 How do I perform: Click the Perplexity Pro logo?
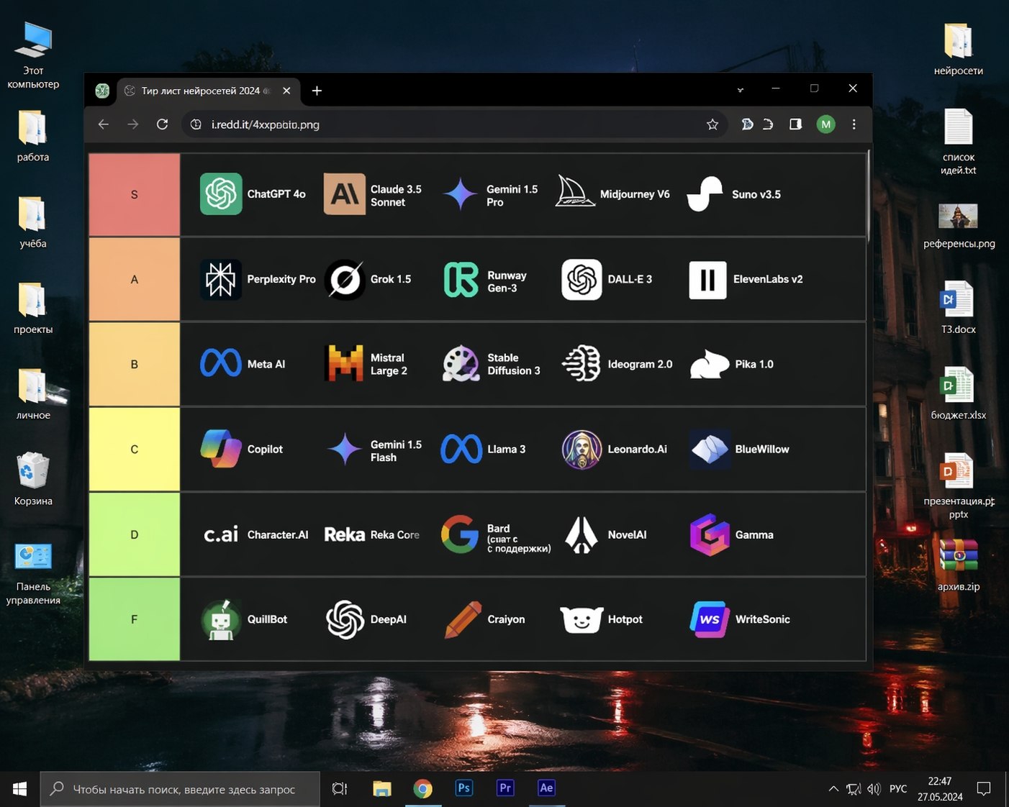point(221,279)
